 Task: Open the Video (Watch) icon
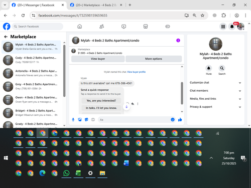point(123,27)
